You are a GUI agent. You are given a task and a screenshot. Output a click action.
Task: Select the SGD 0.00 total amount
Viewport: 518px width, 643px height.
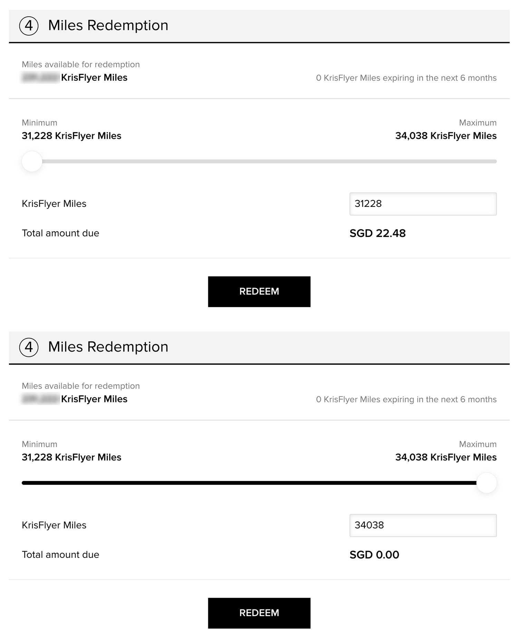click(x=374, y=555)
